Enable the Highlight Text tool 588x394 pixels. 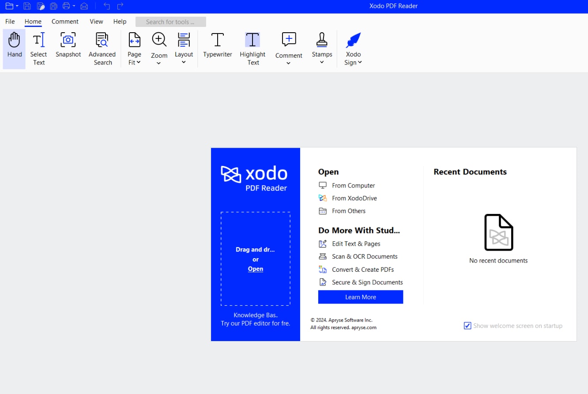click(252, 48)
